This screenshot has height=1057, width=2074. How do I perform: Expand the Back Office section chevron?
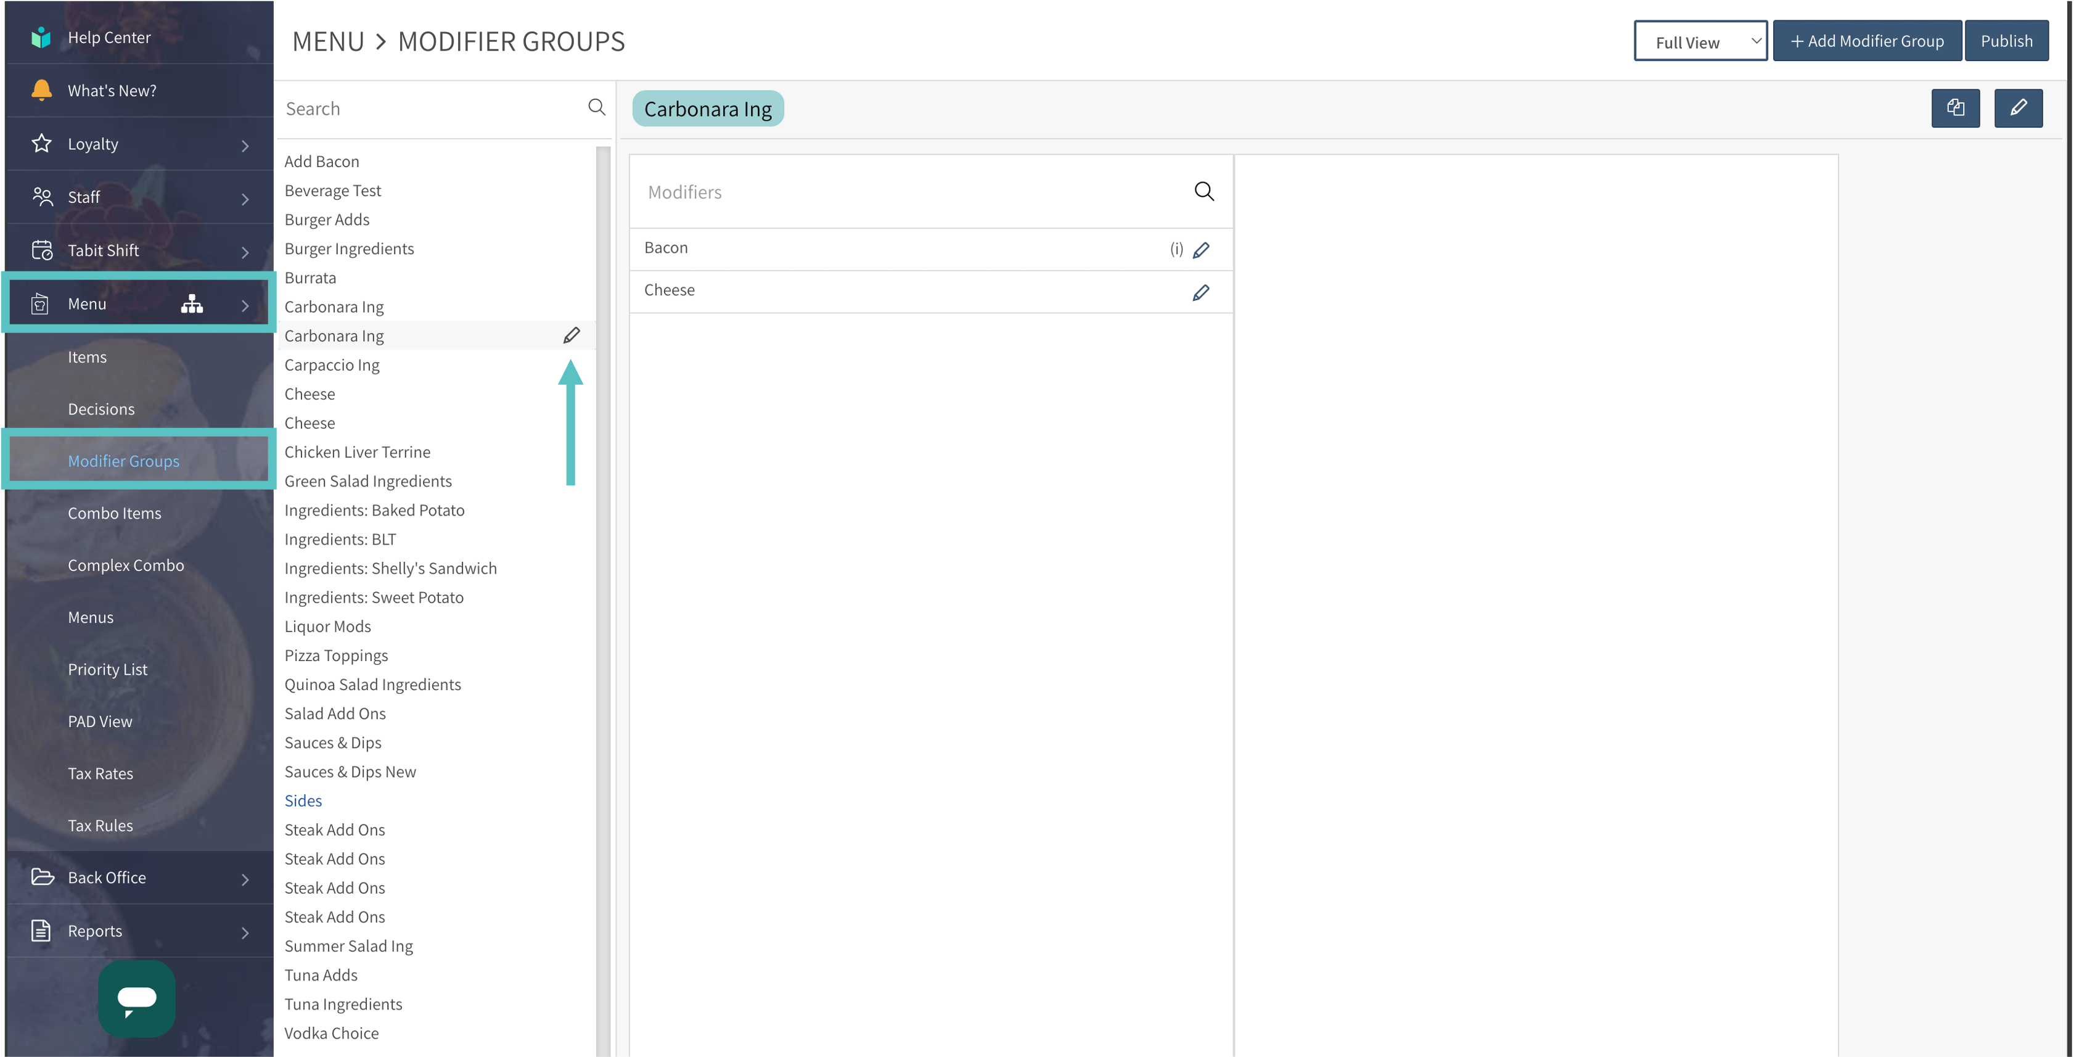[x=245, y=879]
